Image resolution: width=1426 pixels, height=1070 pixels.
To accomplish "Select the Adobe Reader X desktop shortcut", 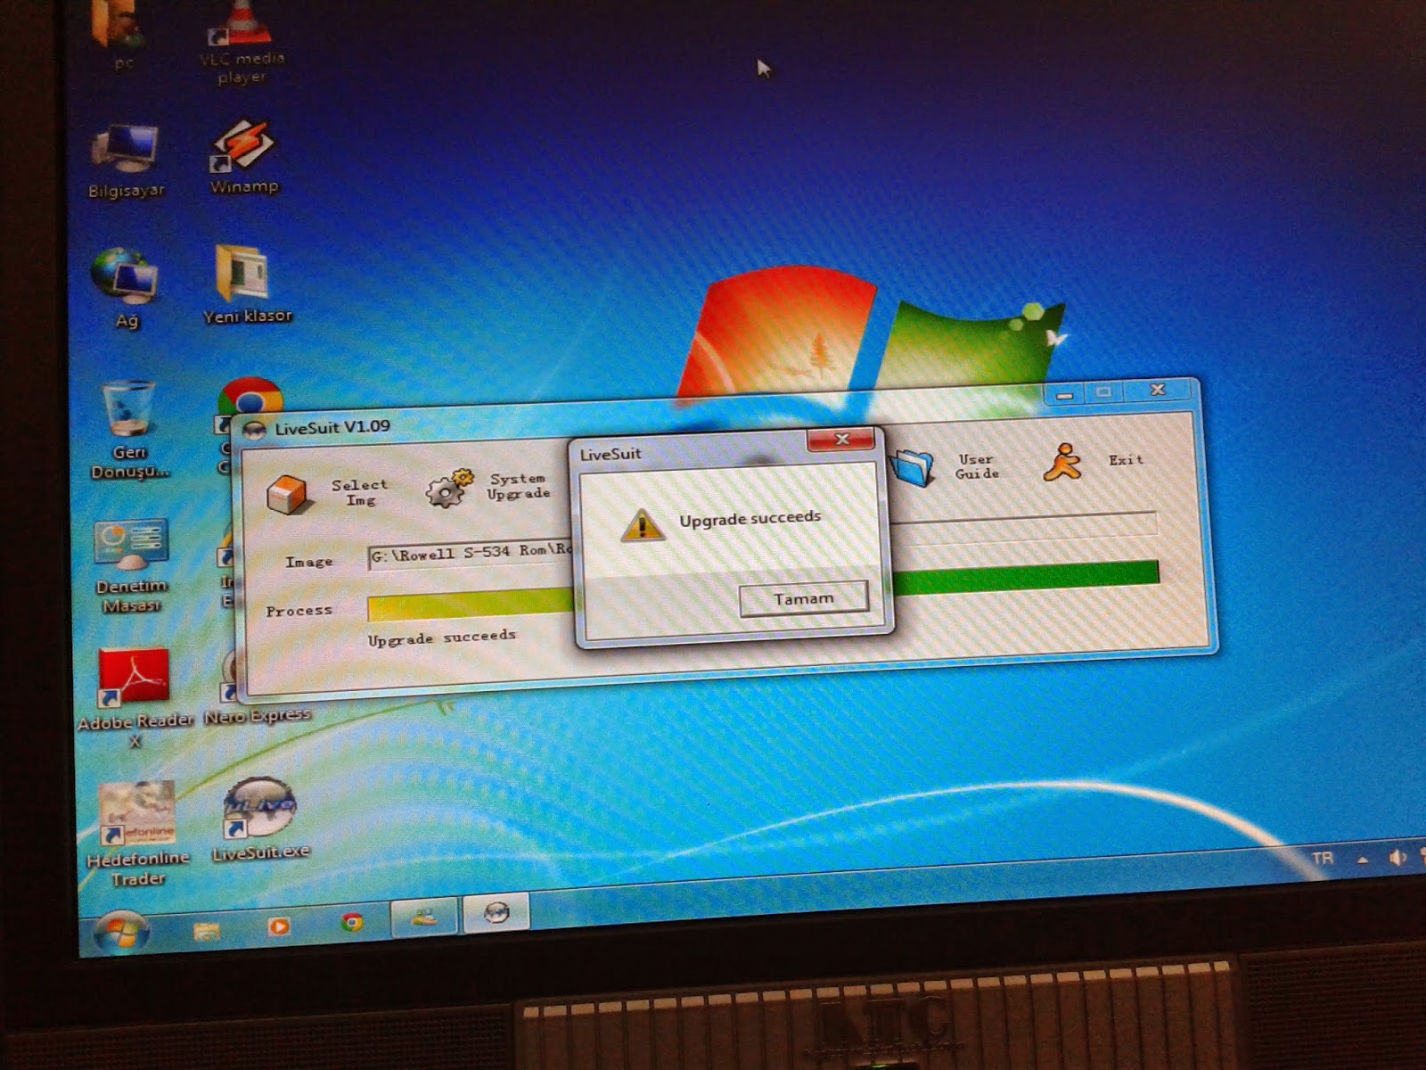I will (x=135, y=699).
